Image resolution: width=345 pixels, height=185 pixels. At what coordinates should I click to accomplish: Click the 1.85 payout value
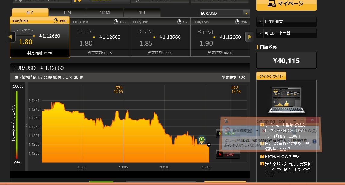click(146, 43)
